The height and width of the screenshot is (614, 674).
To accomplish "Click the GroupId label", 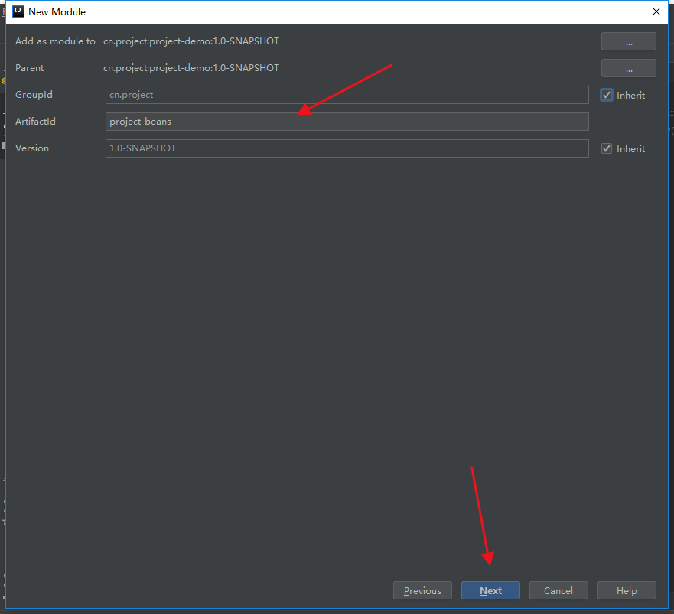I will [34, 95].
